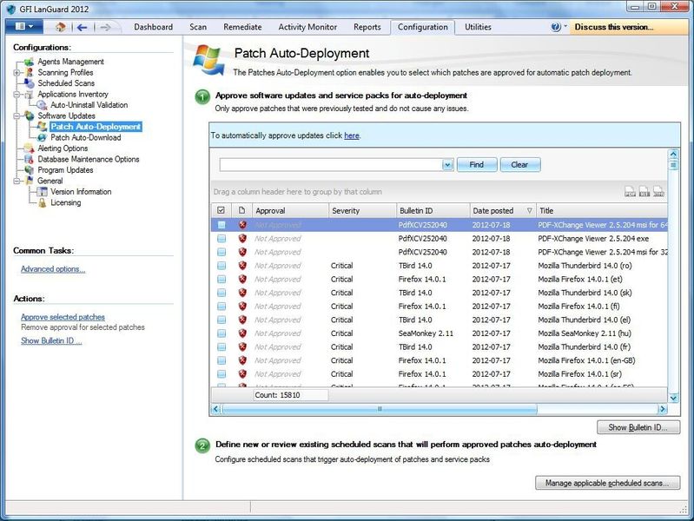
Task: Click the Agents Management tree icon
Action: coord(30,62)
